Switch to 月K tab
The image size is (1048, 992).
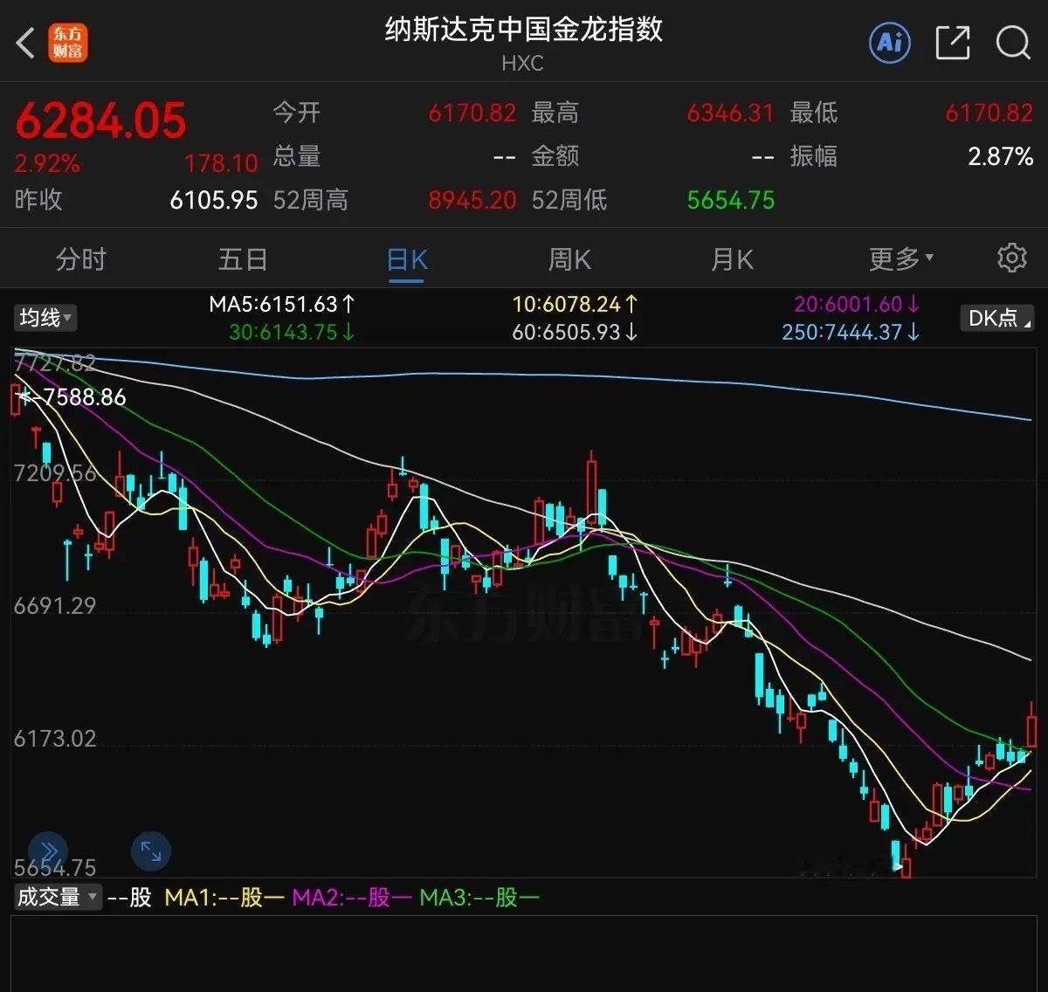click(x=732, y=259)
